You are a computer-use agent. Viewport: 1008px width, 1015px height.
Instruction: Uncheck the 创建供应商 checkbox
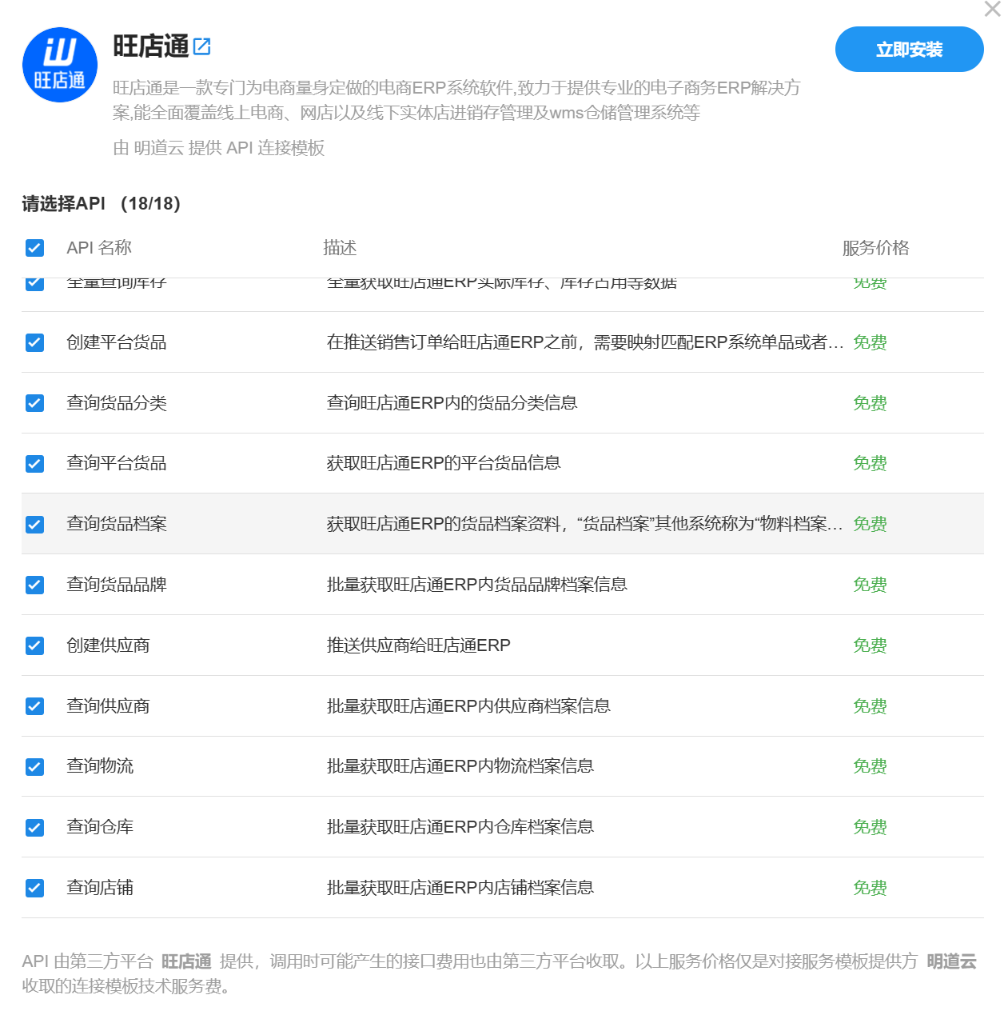coord(34,645)
